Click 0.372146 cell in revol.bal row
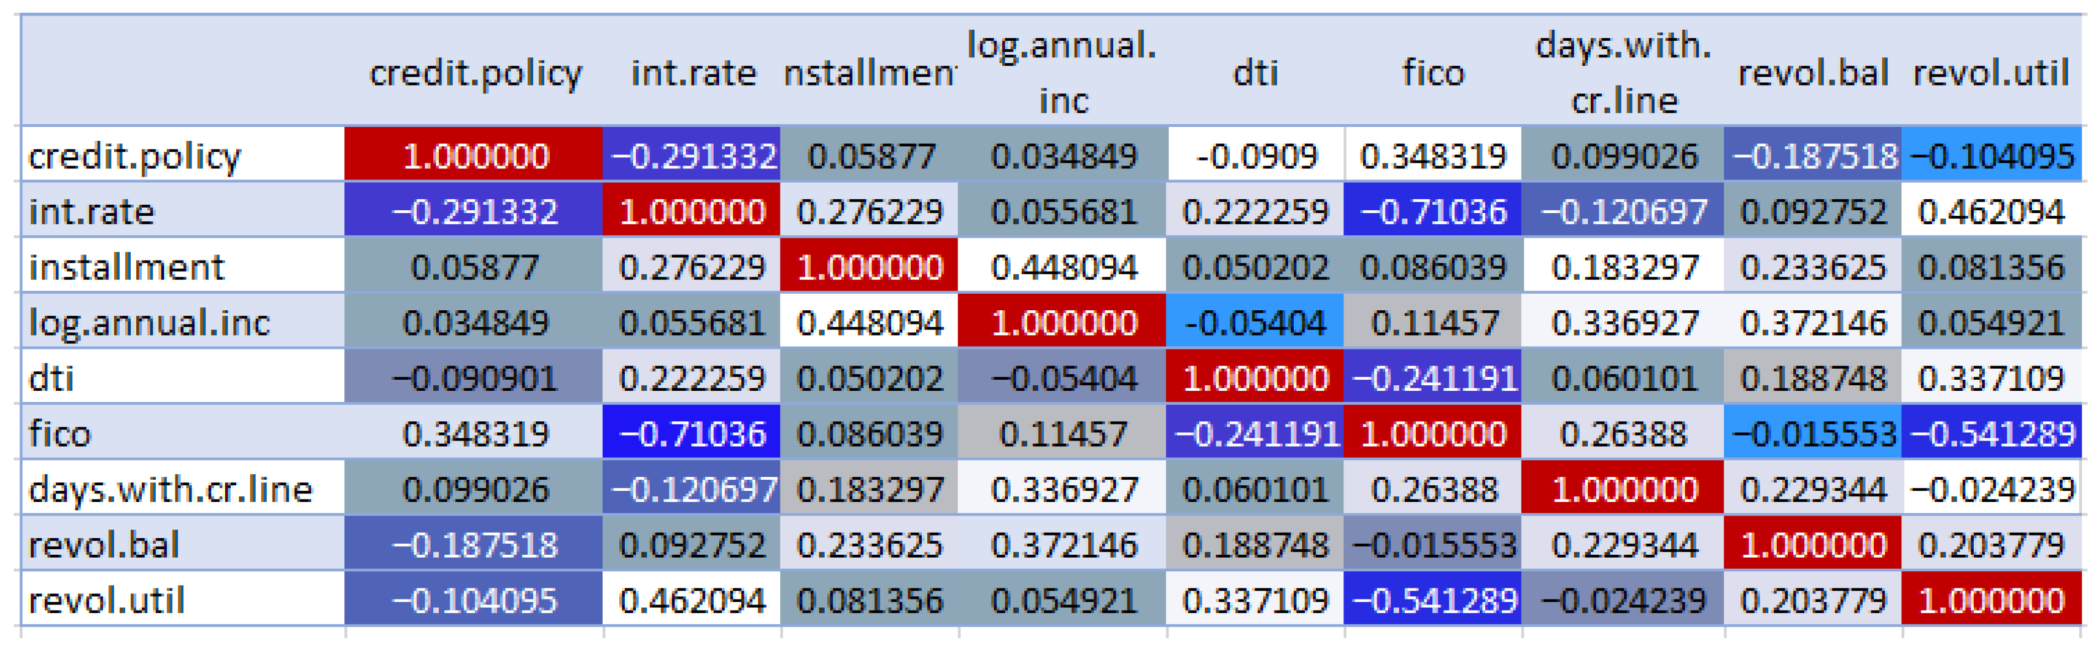Image resolution: width=2099 pixels, height=658 pixels. pos(1064,545)
